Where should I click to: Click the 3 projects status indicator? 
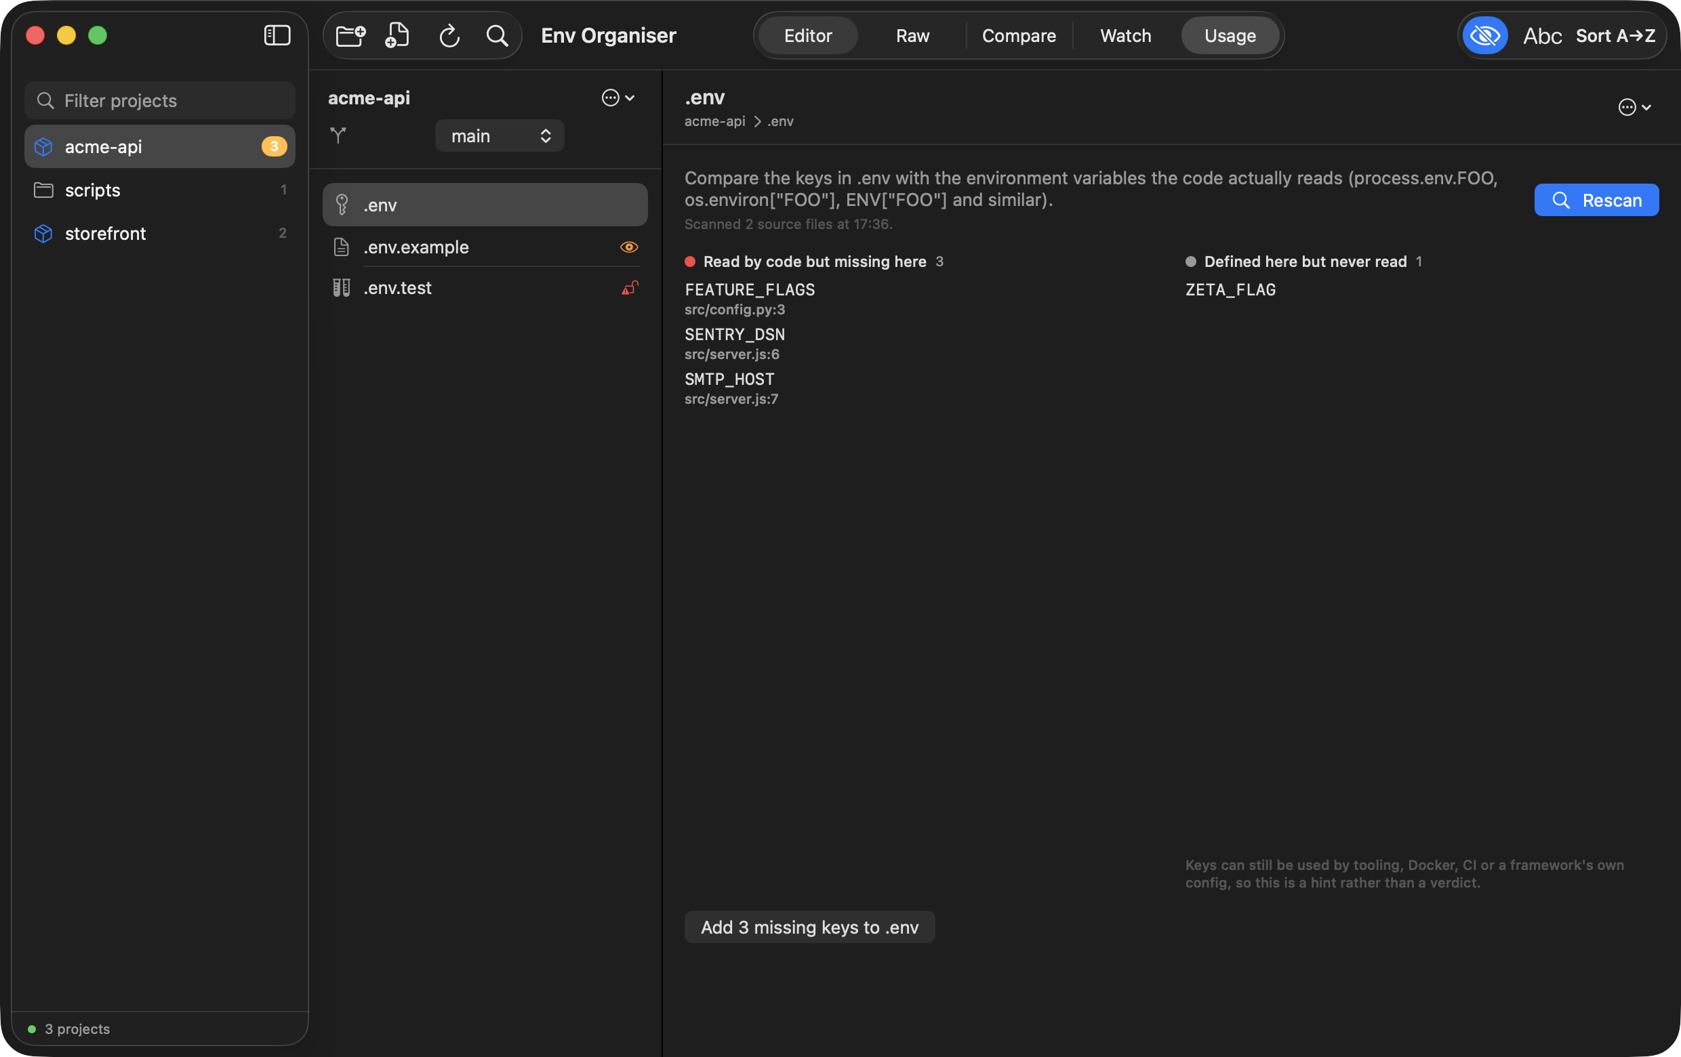pyautogui.click(x=68, y=1029)
